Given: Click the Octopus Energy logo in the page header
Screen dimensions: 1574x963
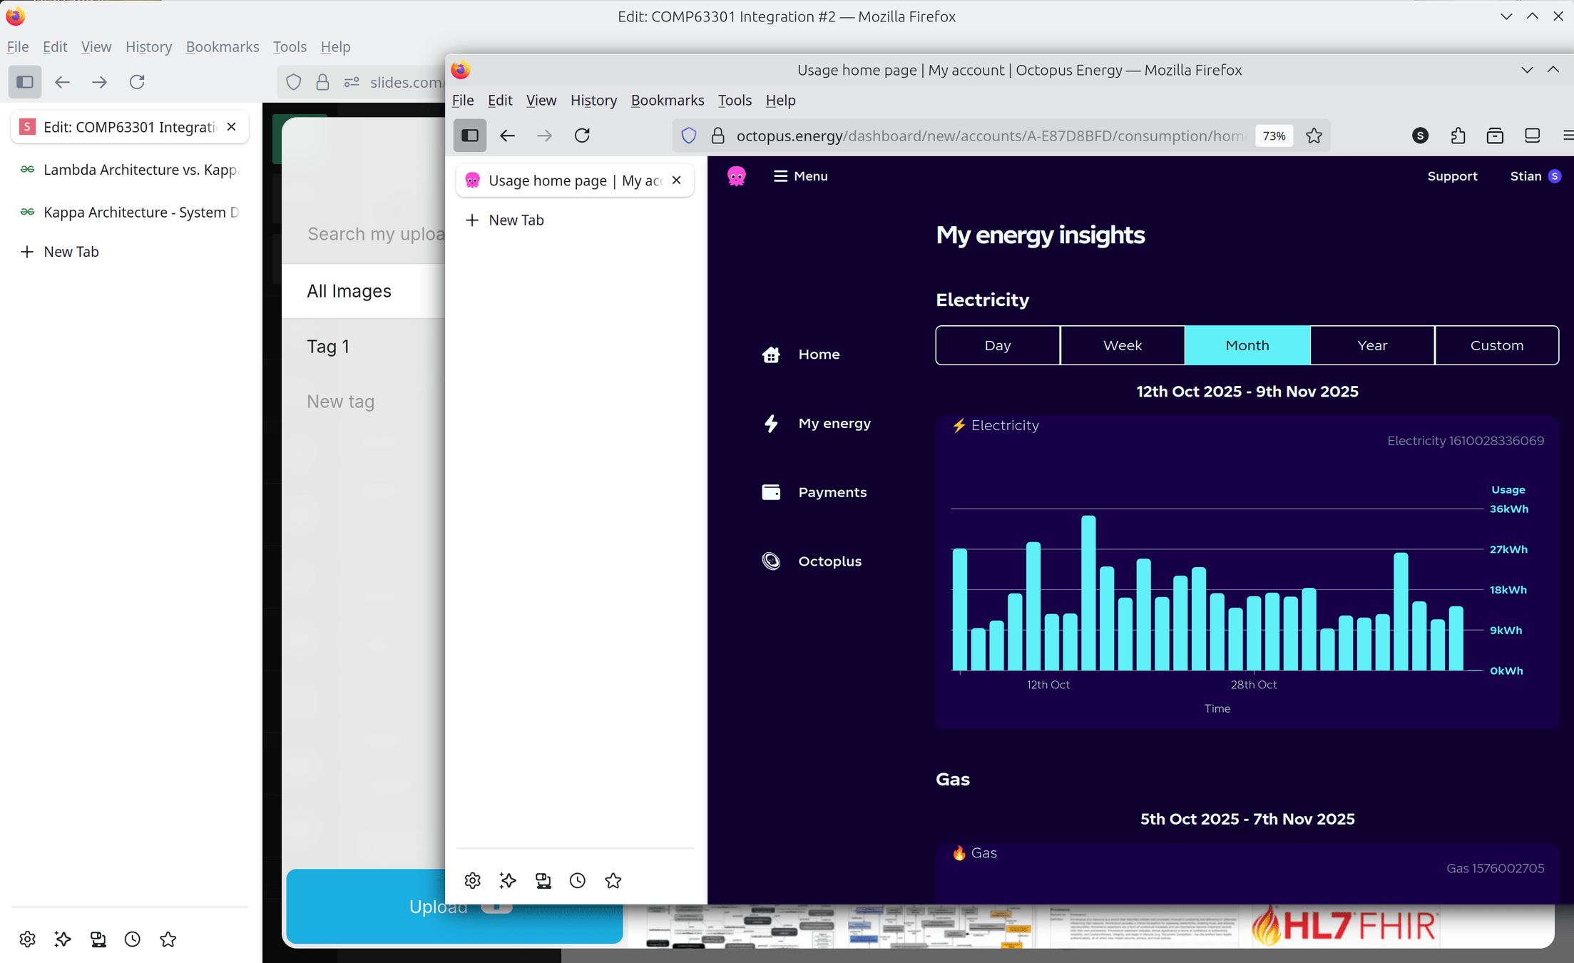Looking at the screenshot, I should coord(736,176).
